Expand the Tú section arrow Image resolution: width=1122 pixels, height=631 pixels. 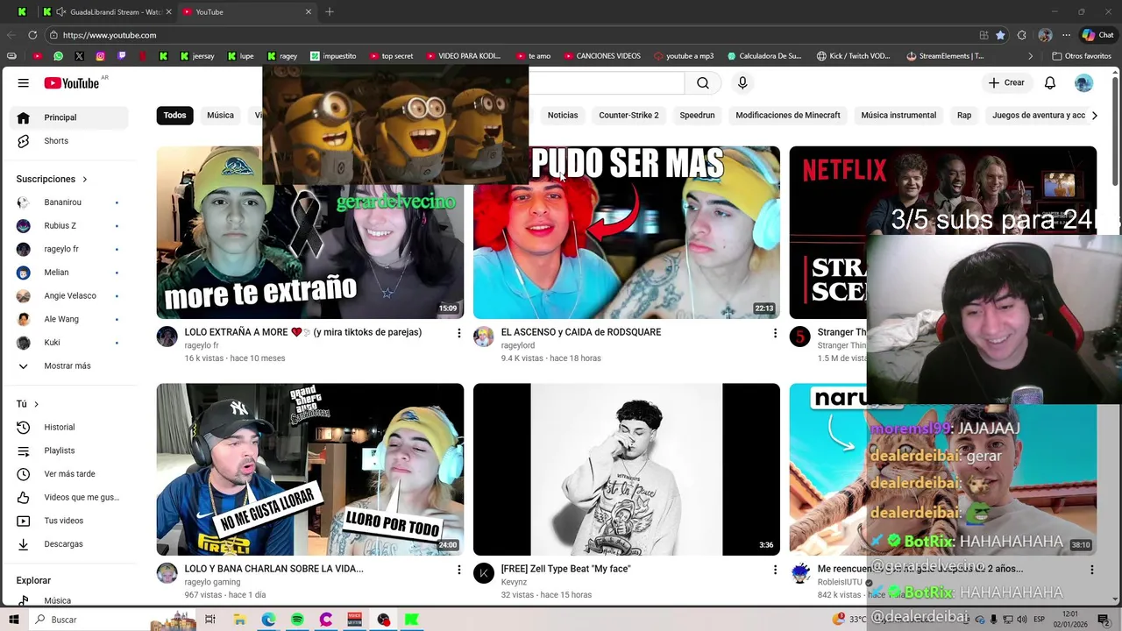coord(36,404)
